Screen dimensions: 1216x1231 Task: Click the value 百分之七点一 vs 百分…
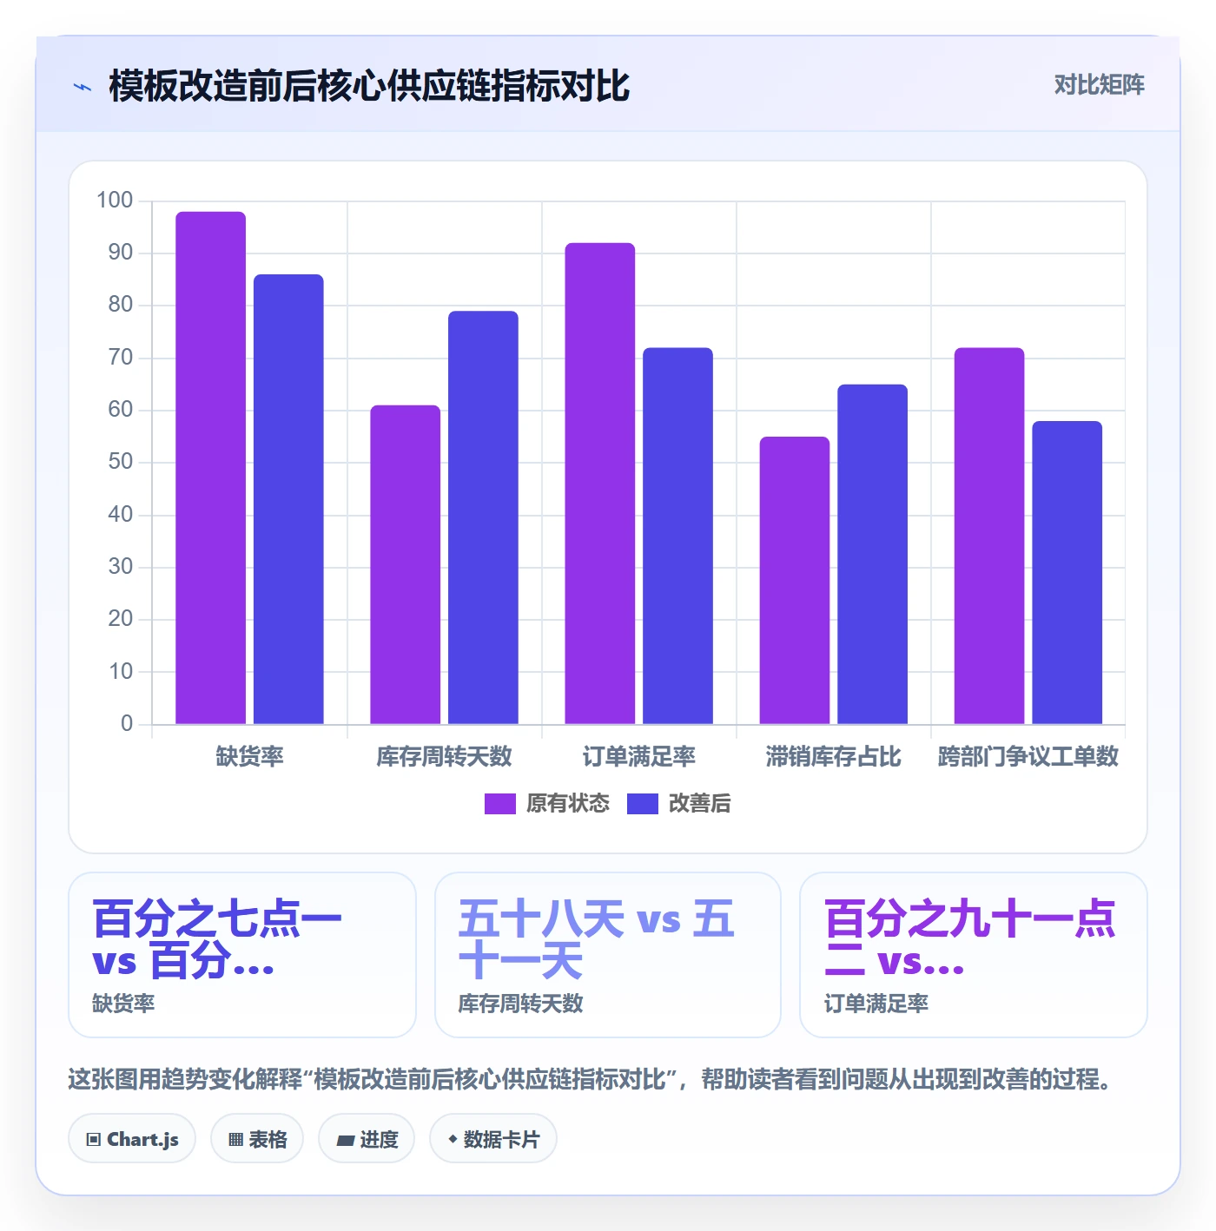tap(217, 940)
